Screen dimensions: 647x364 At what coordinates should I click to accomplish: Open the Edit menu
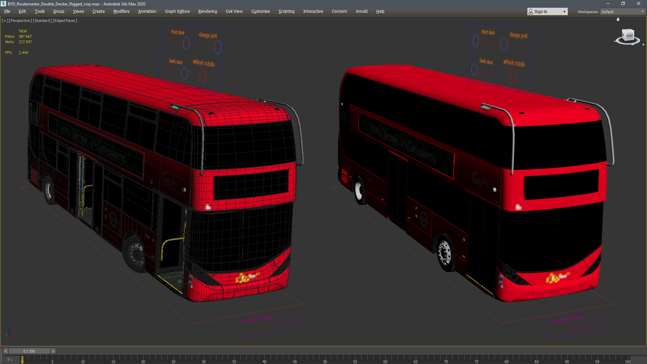click(22, 11)
